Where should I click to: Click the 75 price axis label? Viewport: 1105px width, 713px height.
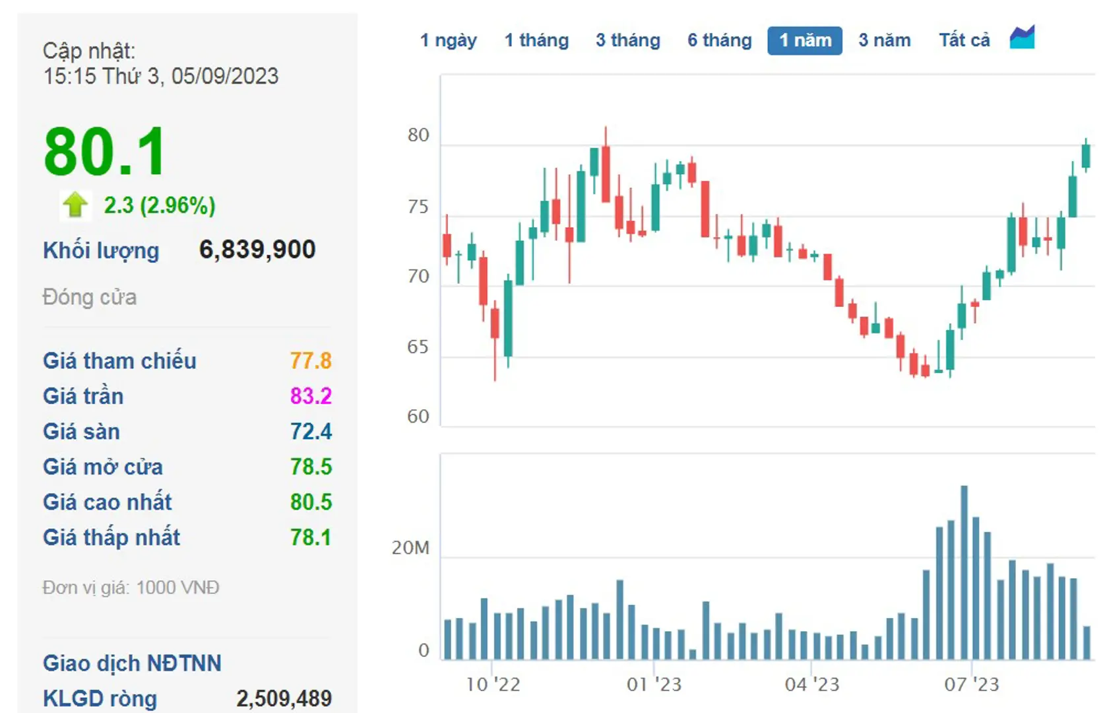click(418, 207)
